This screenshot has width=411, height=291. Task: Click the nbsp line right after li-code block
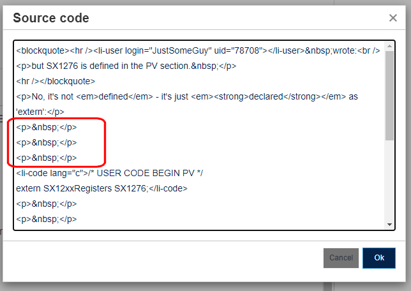(x=47, y=204)
